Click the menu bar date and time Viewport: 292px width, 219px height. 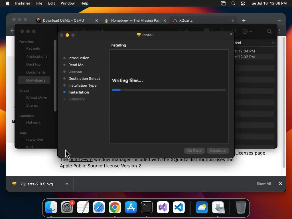268,3
